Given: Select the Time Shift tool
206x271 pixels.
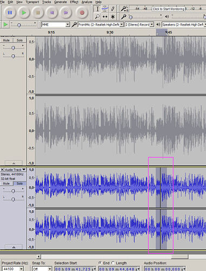Looking at the screenshot, I should click(105, 17).
